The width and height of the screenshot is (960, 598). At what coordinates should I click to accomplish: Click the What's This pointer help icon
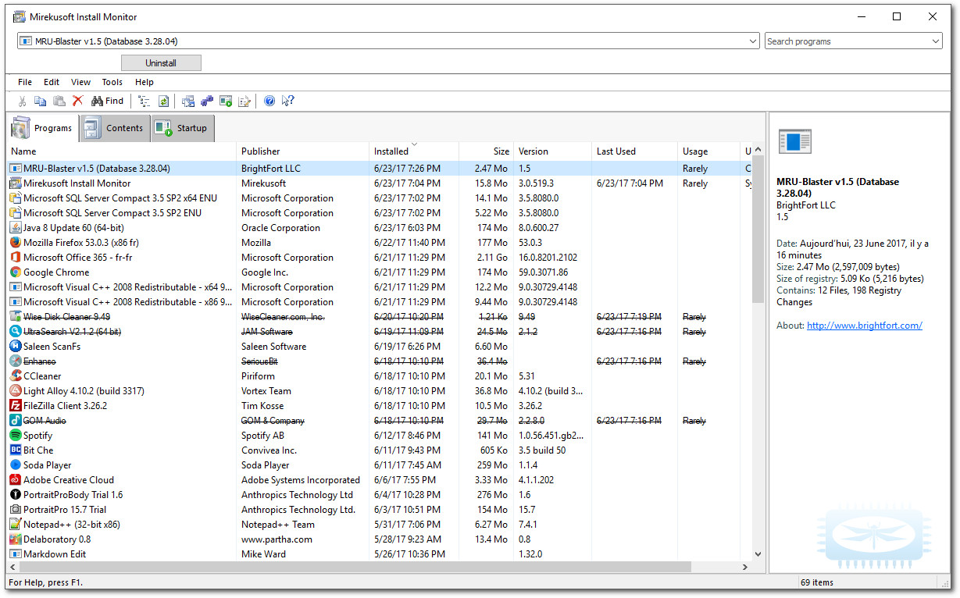coord(288,101)
